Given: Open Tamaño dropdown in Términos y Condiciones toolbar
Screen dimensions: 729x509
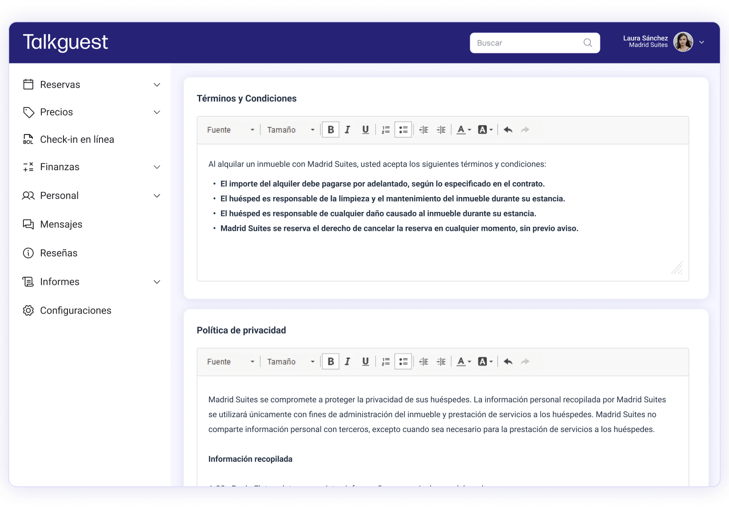Looking at the screenshot, I should (x=291, y=130).
